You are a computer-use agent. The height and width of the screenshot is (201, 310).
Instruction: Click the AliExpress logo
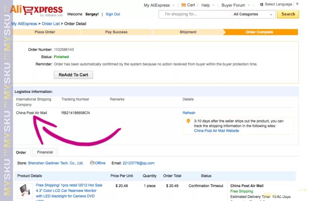(x=36, y=10)
